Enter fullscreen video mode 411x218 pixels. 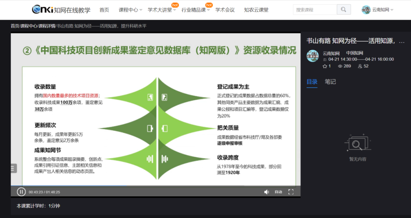291,192
